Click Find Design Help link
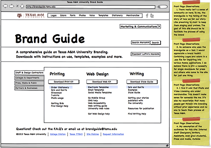 [60, 106]
